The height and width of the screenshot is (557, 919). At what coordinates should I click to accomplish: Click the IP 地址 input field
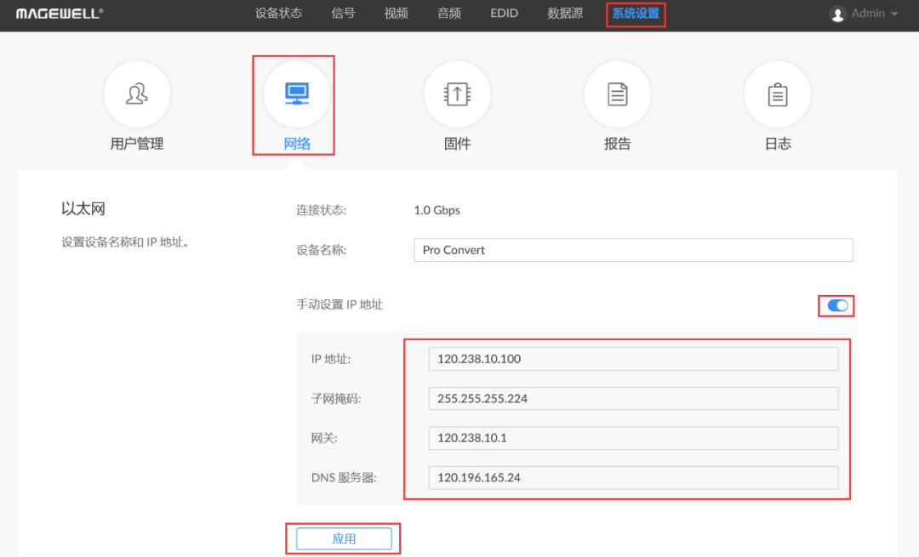pos(632,359)
